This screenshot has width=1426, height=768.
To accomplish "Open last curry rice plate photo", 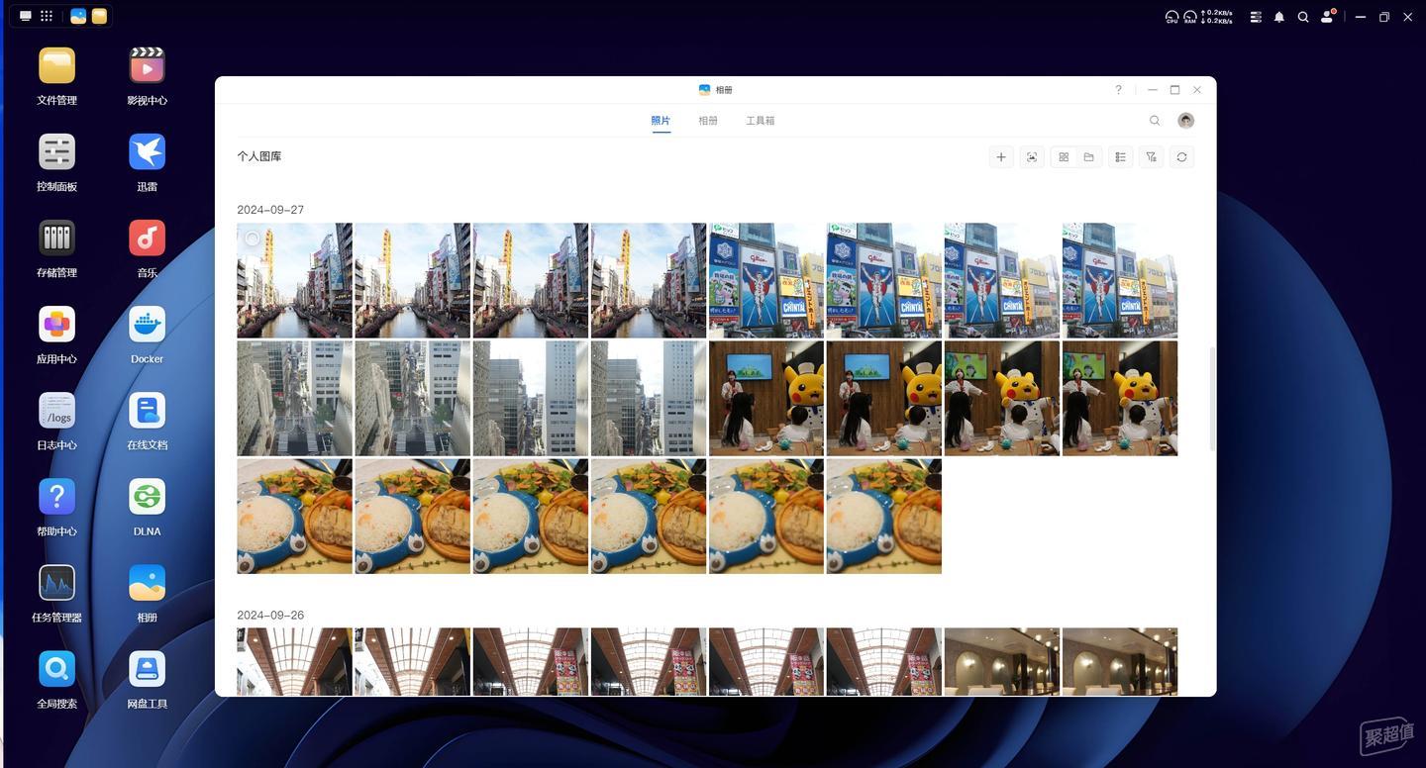I will point(884,516).
